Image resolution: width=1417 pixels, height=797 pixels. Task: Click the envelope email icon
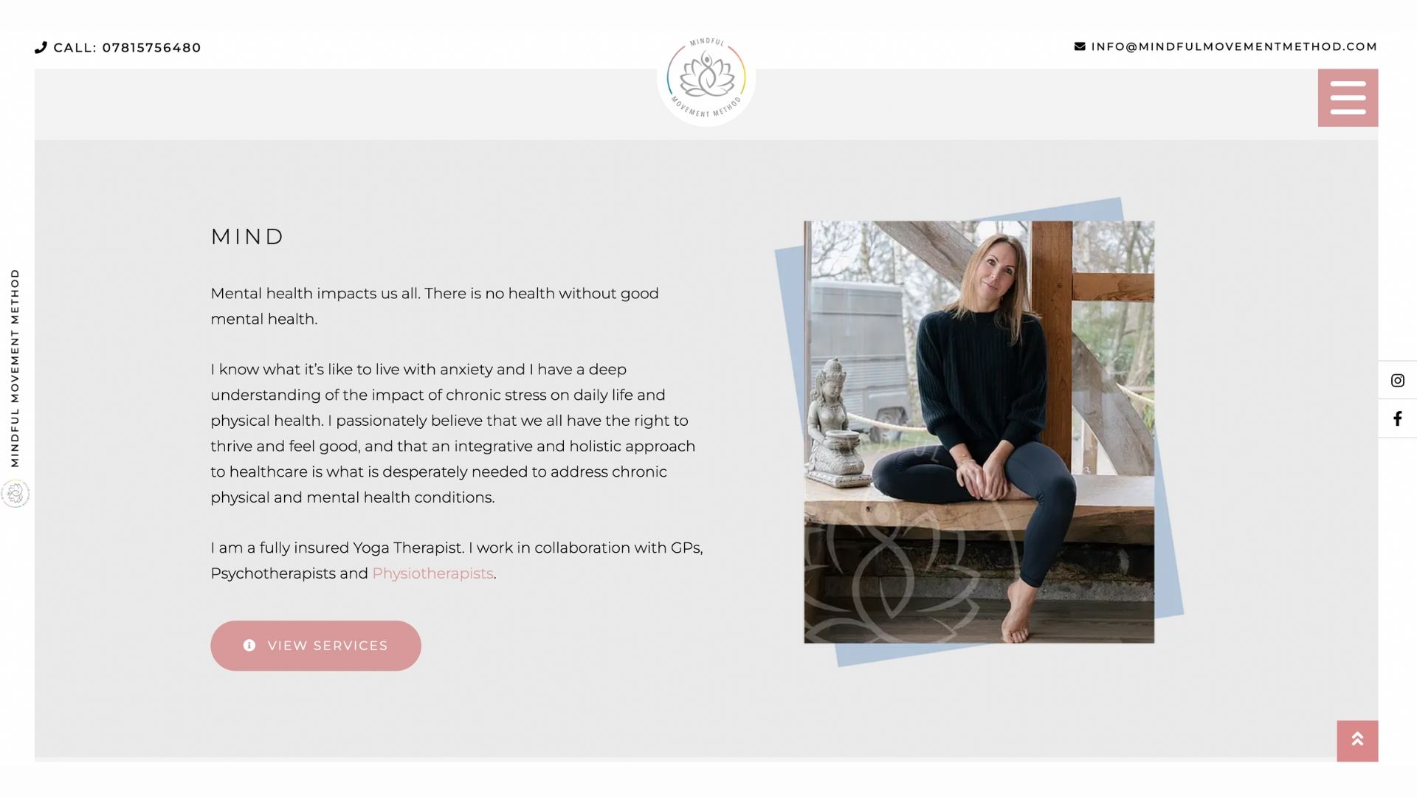pyautogui.click(x=1080, y=46)
